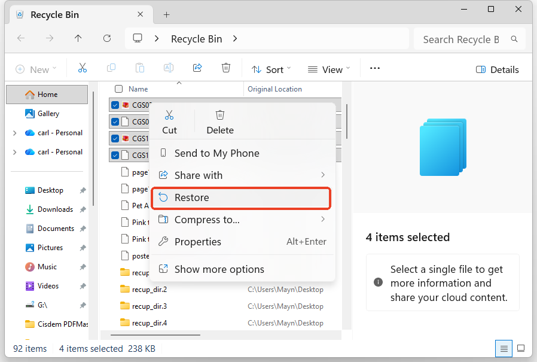Click the Copy icon in the toolbar
Screen dimensions: 537x362
point(111,68)
